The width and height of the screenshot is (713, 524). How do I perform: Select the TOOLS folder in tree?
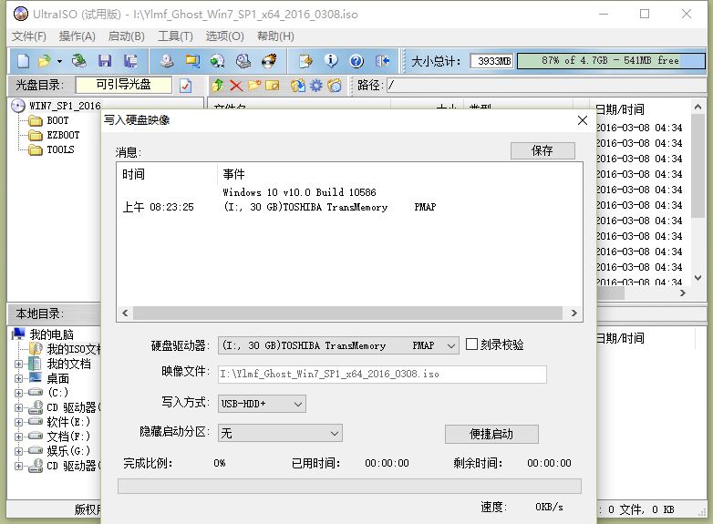click(60, 149)
